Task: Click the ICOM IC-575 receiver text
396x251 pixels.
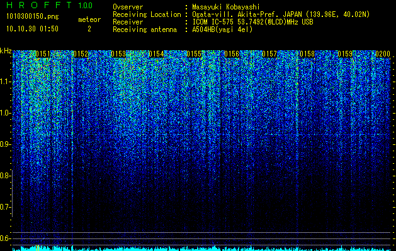Action: [252, 22]
